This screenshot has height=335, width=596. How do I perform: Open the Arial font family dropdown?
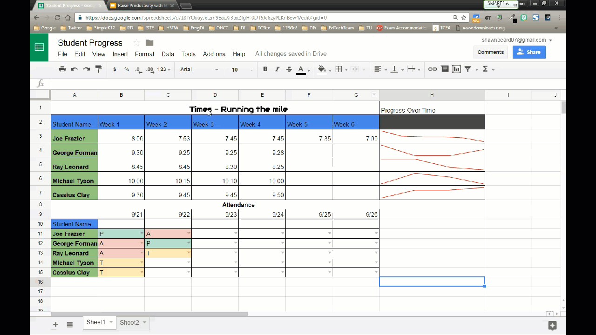pos(199,70)
